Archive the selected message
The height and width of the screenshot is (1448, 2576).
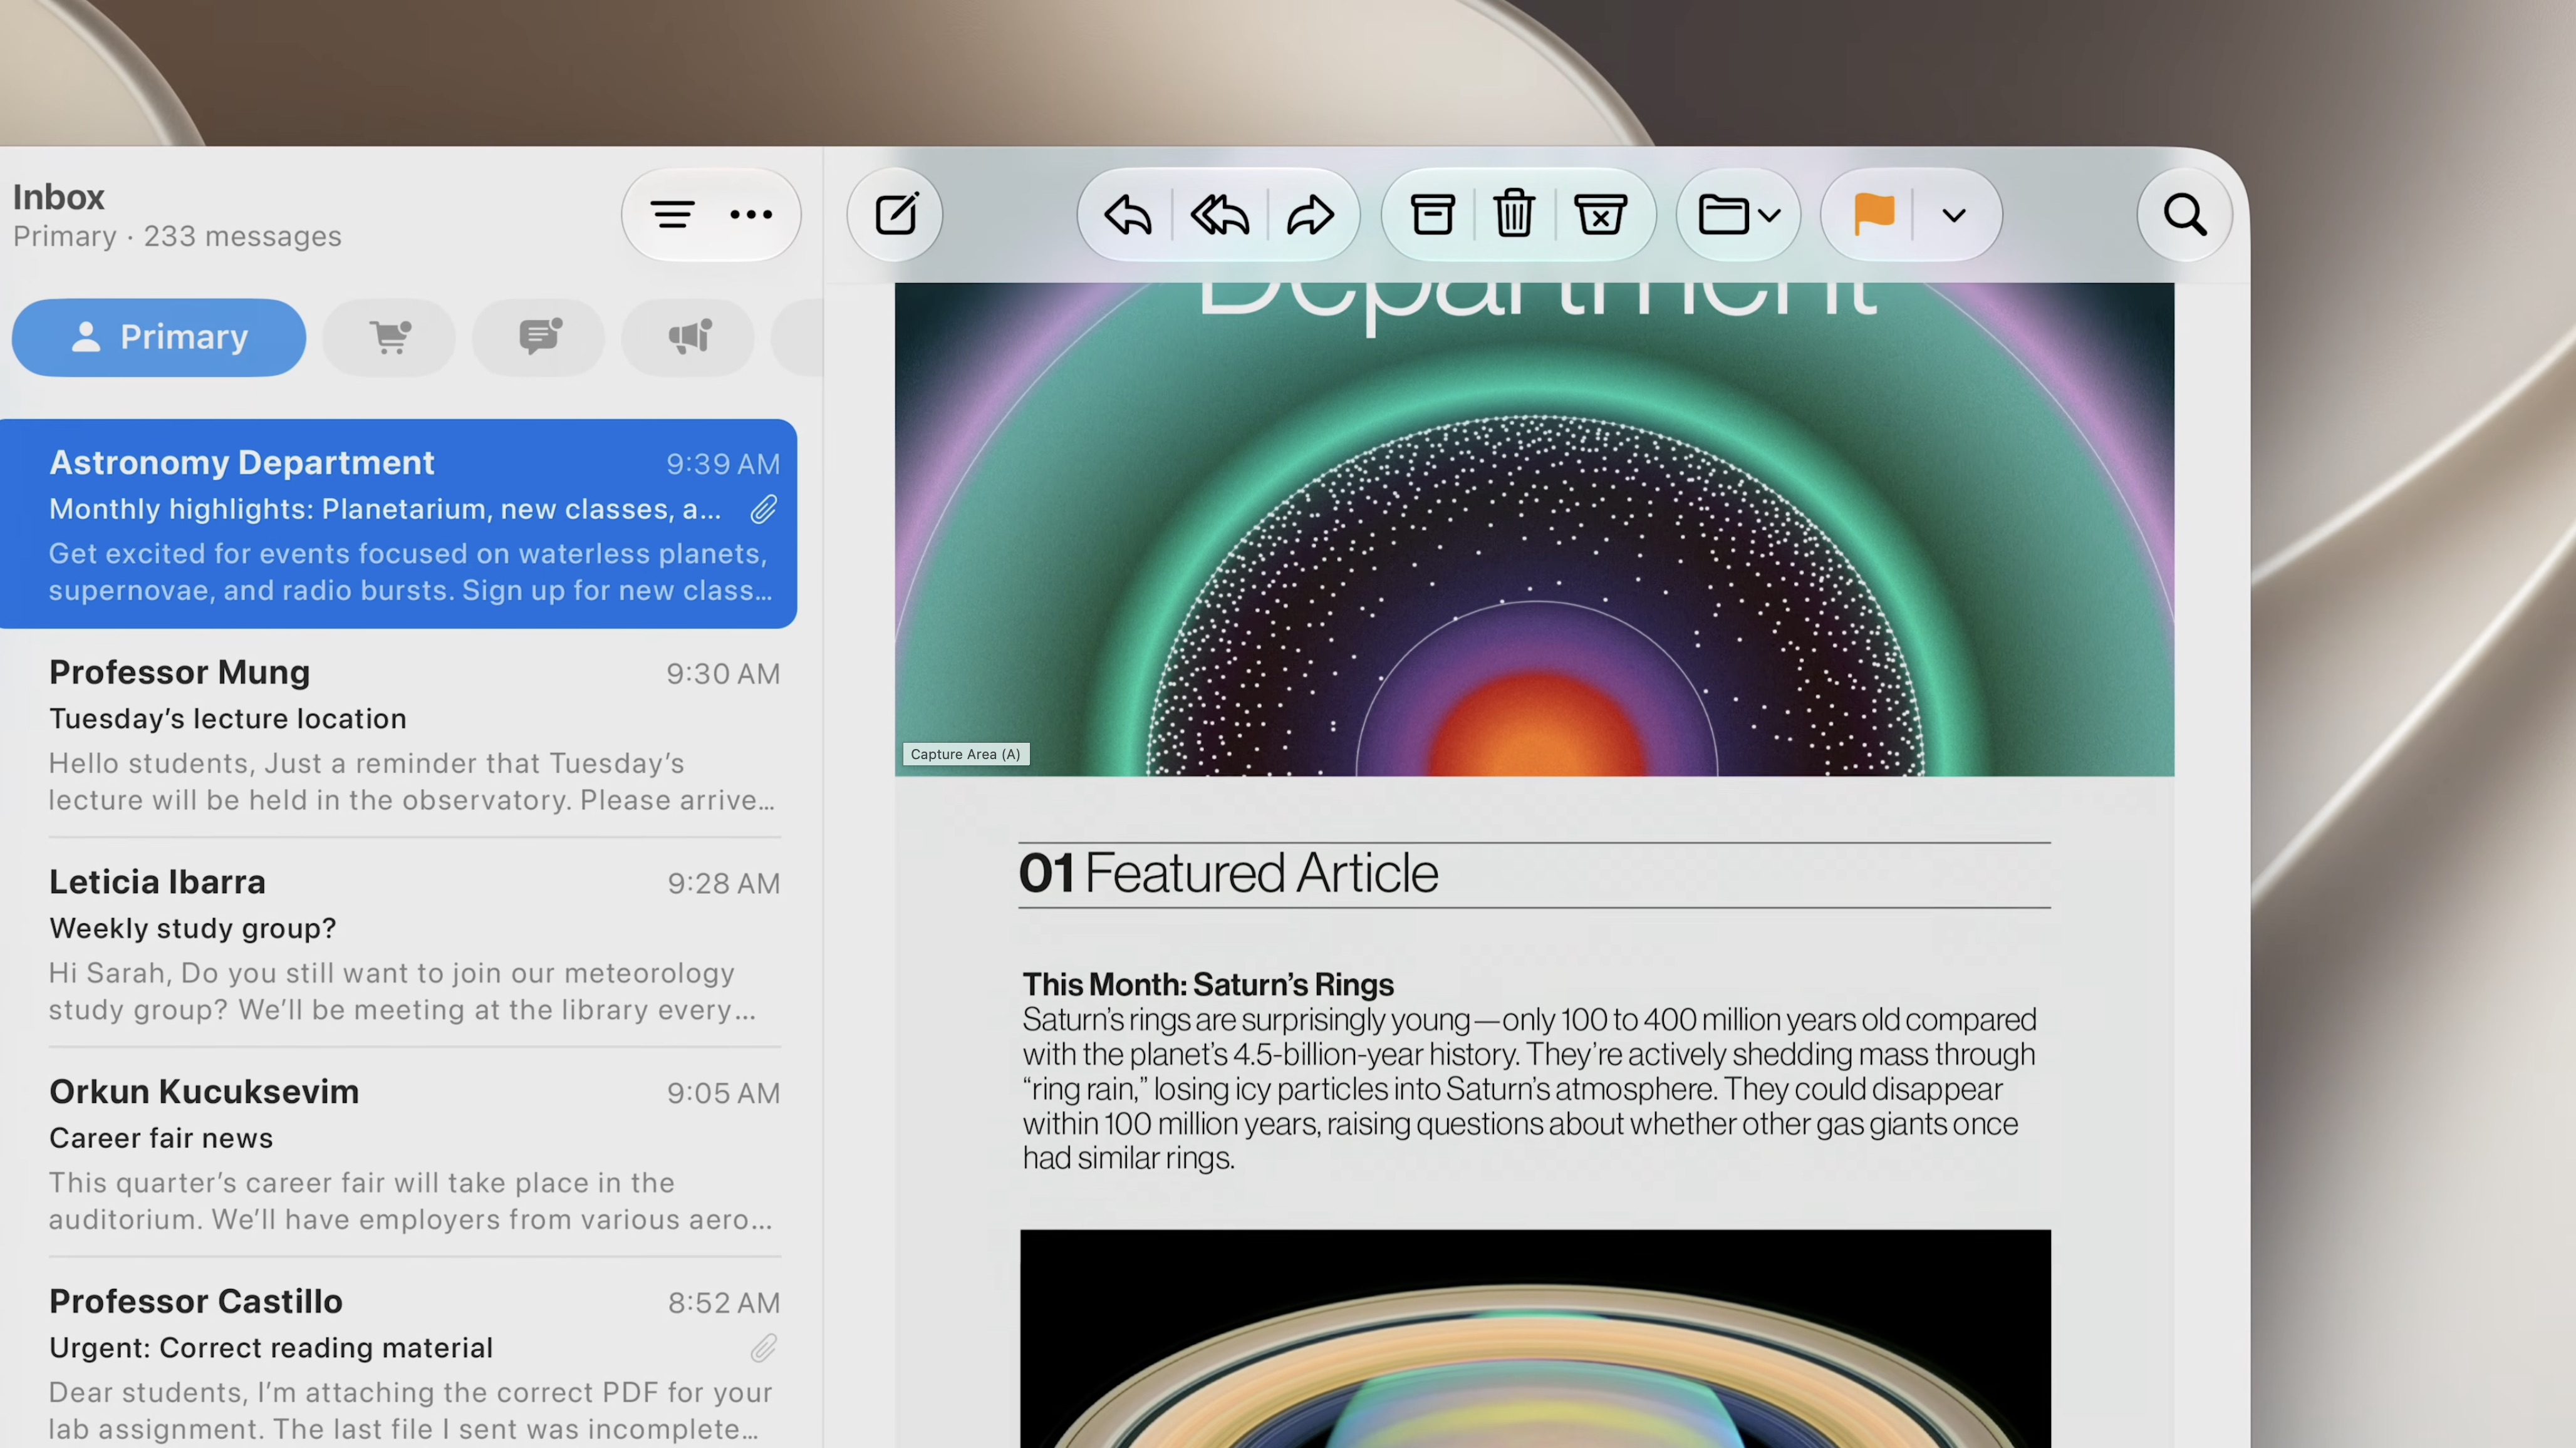[1432, 214]
